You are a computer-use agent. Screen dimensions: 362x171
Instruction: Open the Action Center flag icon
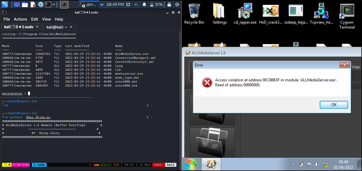[309, 164]
